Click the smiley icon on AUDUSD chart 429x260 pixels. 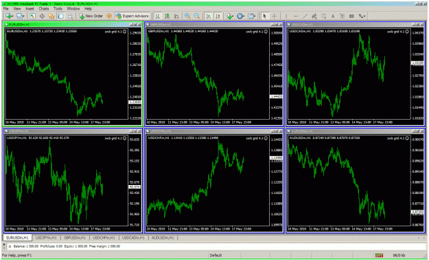click(407, 138)
